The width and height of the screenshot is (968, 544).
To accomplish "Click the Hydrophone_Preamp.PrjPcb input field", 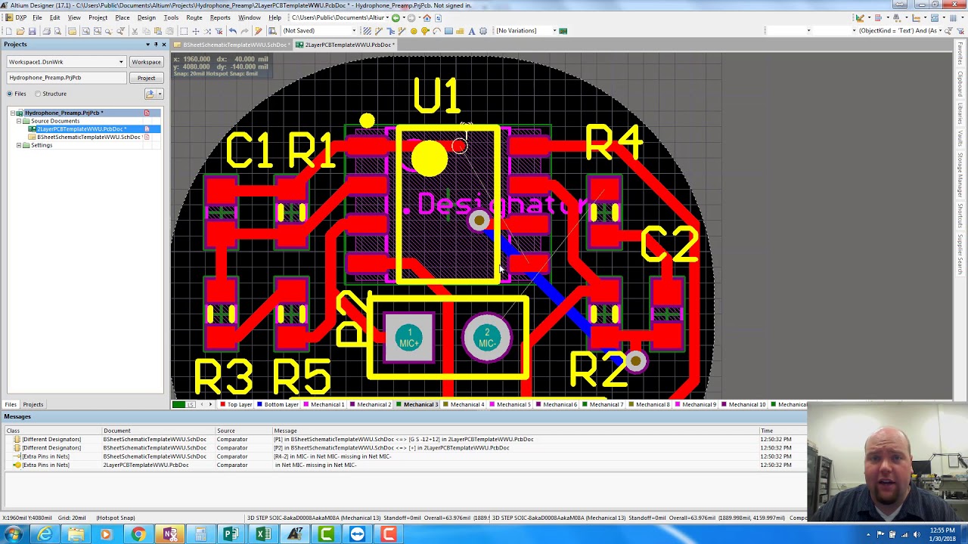I will click(x=67, y=78).
